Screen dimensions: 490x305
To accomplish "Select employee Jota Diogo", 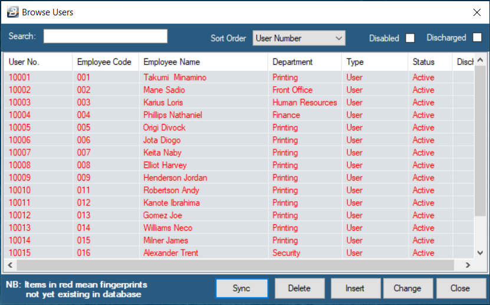I will 162,140.
